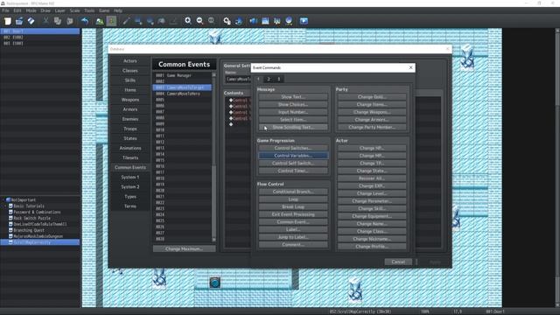Open the Resource Manager icon
Viewport: 560px width, 315px height.
tap(289, 21)
